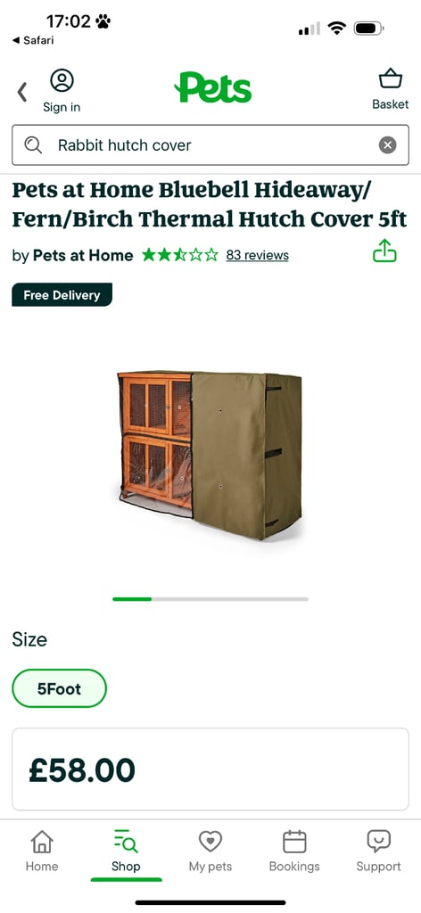Viewport: 421px width, 913px height.
Task: Tap the Free Delivery badge
Action: click(x=62, y=294)
